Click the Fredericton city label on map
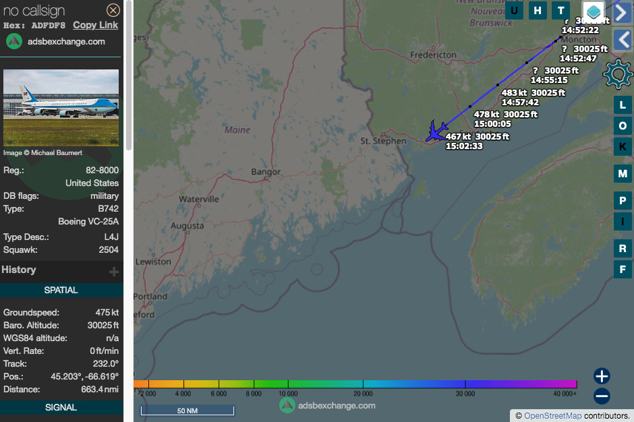 433,55
